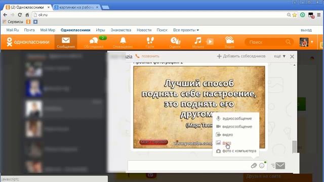
Task: Open Музыка note icon
Action: tap(198, 42)
